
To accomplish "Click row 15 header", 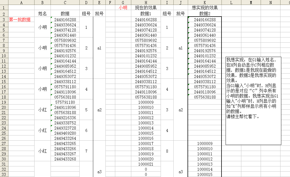I will tap(4, 81).
